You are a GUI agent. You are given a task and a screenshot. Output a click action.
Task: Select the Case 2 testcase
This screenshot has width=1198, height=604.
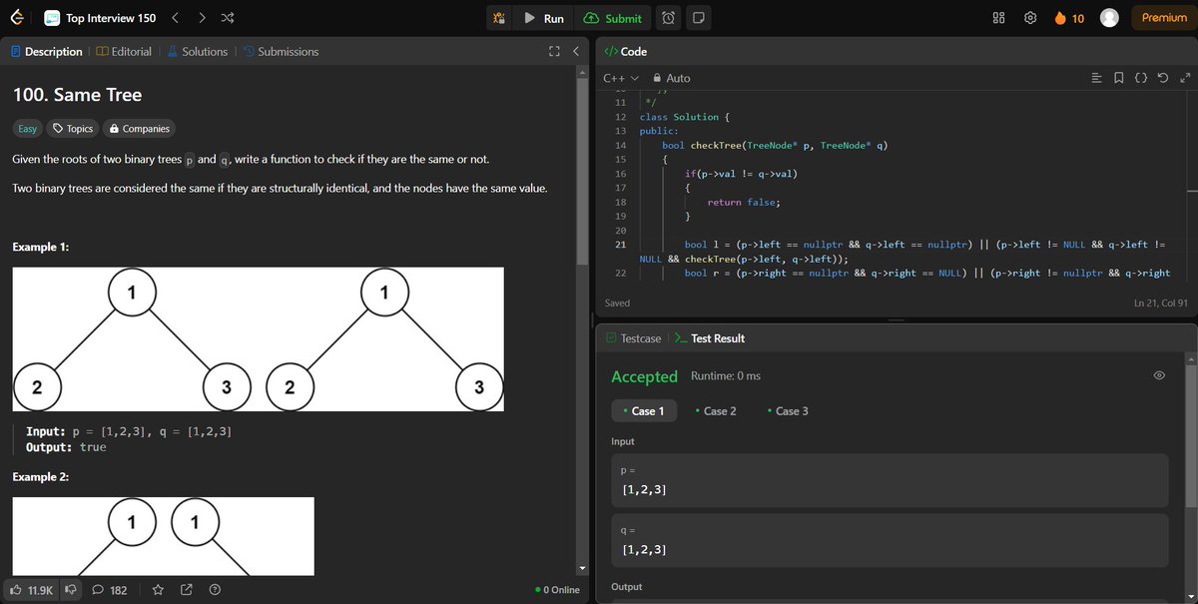717,410
